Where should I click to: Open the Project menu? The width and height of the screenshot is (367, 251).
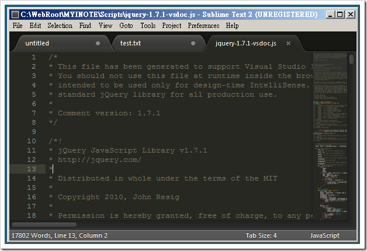[x=172, y=26]
